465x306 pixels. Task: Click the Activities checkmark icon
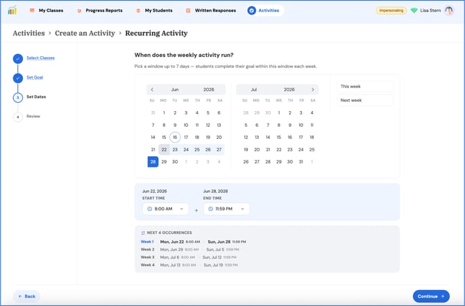[x=251, y=10]
